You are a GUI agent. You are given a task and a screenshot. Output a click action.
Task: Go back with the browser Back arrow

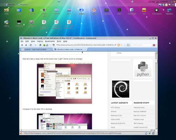coord(22,45)
